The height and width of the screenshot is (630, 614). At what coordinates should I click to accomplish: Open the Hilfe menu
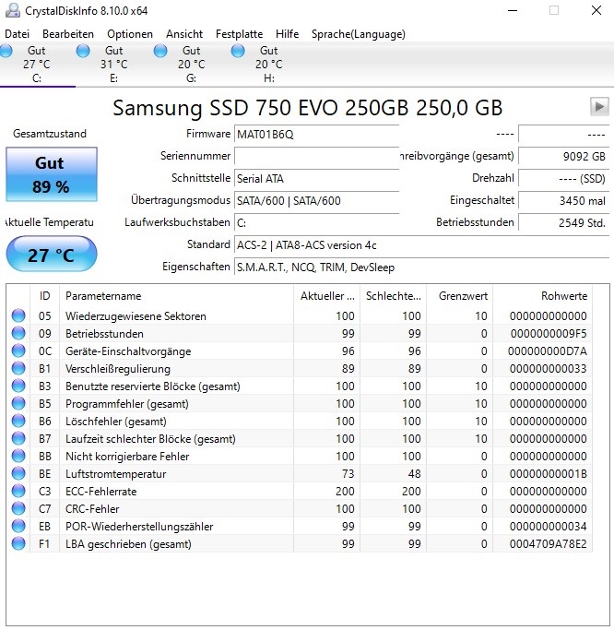287,34
